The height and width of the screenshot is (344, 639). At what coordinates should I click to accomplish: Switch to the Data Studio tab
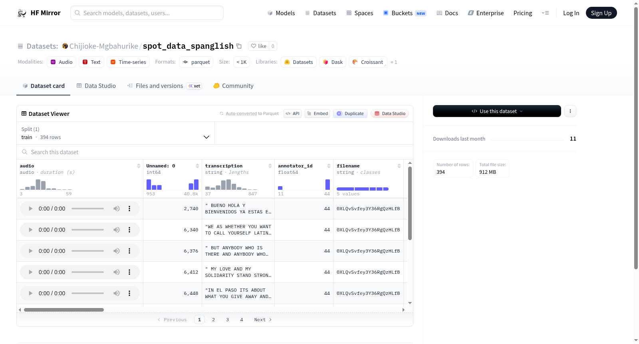coord(96,86)
